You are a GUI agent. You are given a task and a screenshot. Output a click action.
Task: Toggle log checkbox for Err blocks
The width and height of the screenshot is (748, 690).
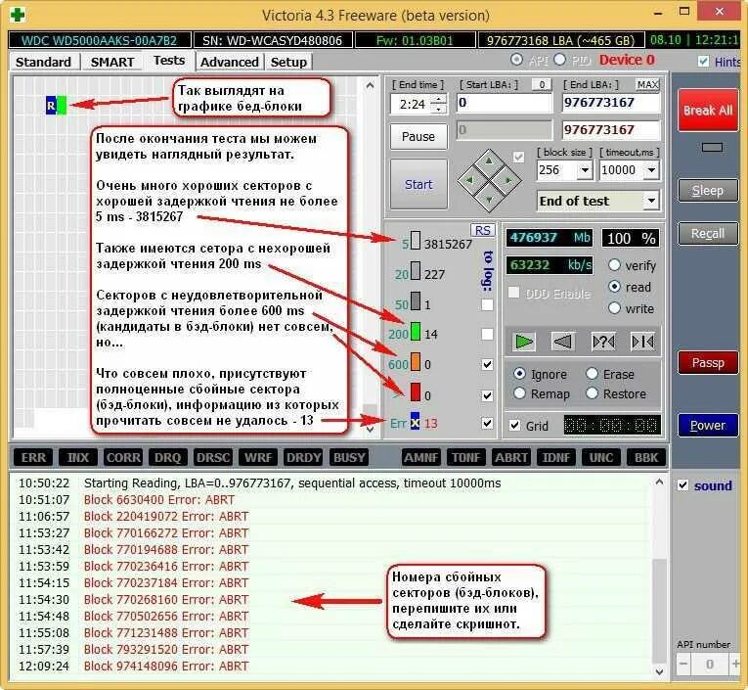[487, 423]
